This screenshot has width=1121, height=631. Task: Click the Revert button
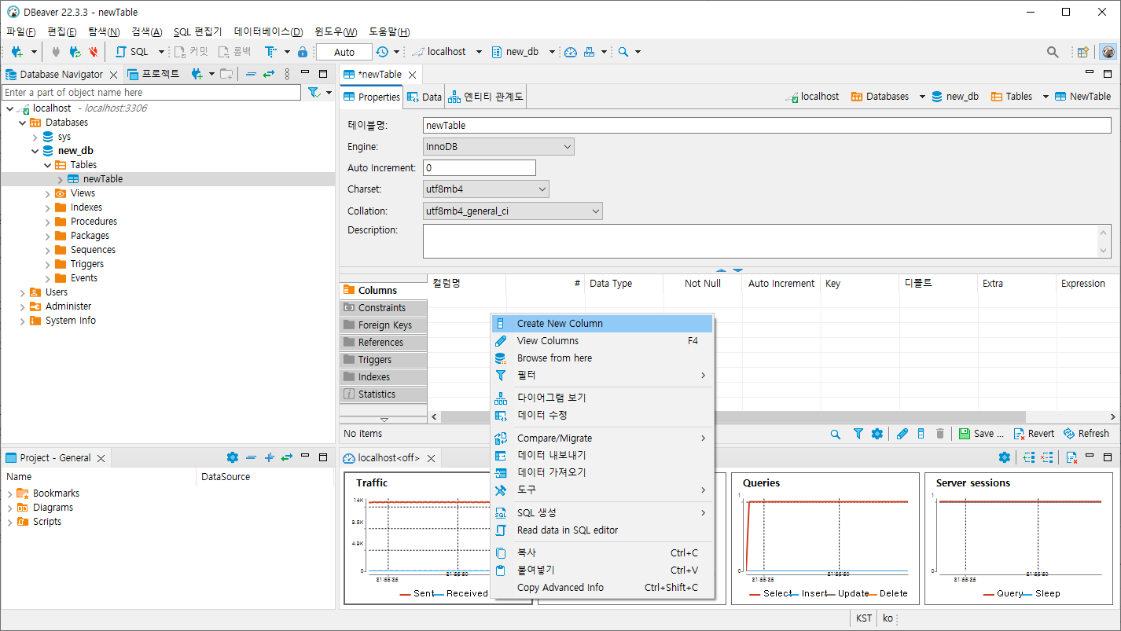click(1034, 434)
